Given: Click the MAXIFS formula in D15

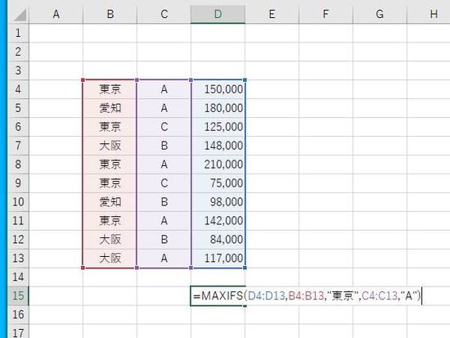Looking at the screenshot, I should 307,295.
